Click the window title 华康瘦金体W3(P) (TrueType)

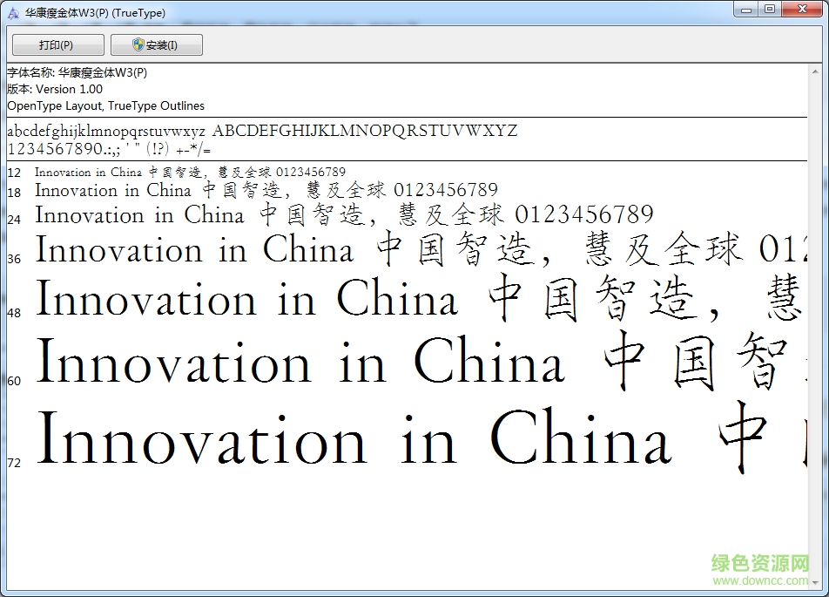[x=95, y=13]
